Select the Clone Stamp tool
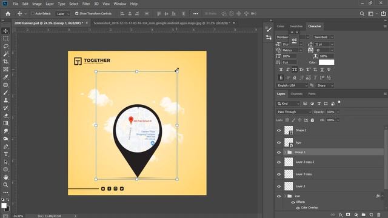The width and height of the screenshot is (388, 218). 5,101
